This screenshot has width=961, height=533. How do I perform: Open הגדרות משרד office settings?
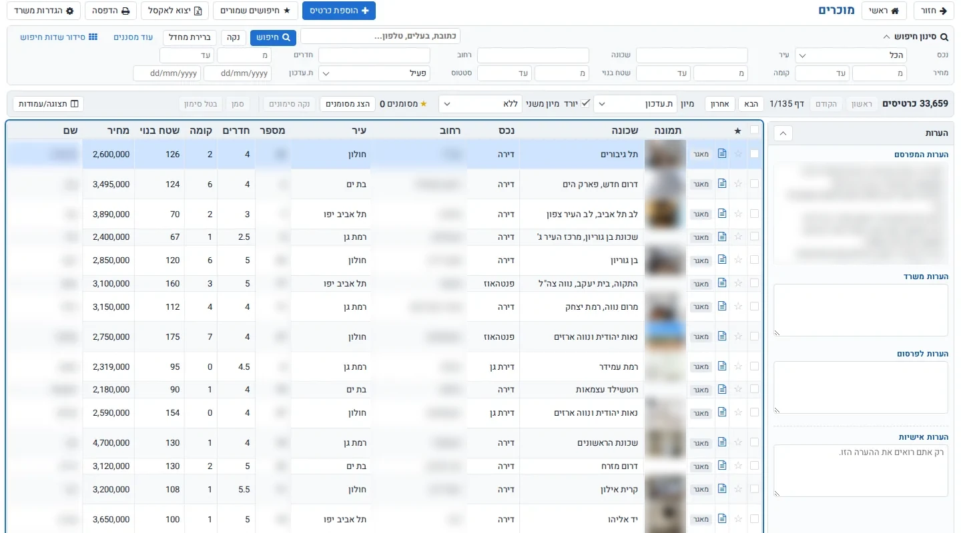click(x=45, y=11)
